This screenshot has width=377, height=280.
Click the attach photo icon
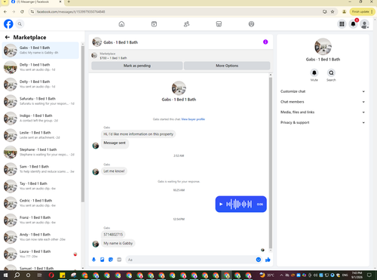click(103, 260)
